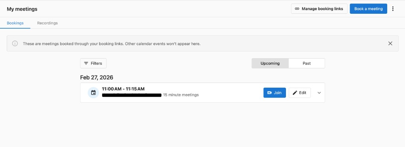
Task: Click the My meetings page title
Action: coord(22,9)
